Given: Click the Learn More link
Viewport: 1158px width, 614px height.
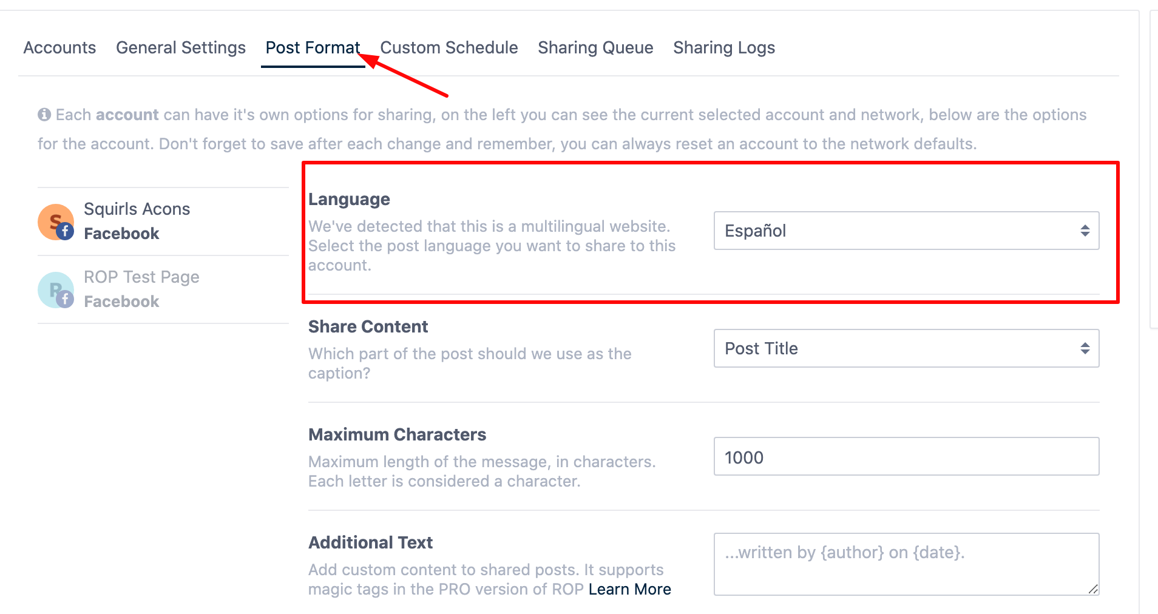Looking at the screenshot, I should [629, 589].
